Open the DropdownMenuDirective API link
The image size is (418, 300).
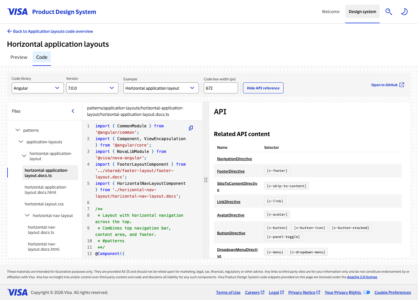tap(237, 253)
